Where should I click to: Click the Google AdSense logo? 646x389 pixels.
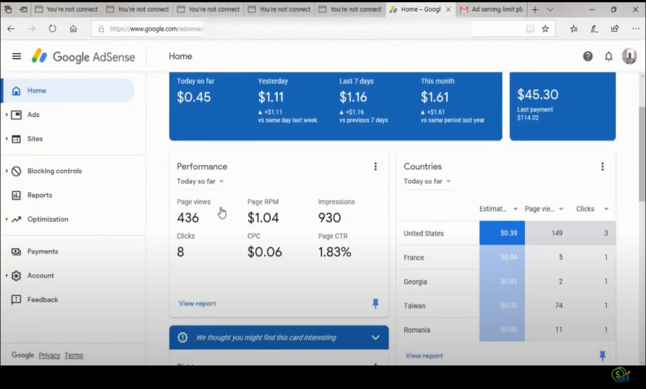[84, 57]
